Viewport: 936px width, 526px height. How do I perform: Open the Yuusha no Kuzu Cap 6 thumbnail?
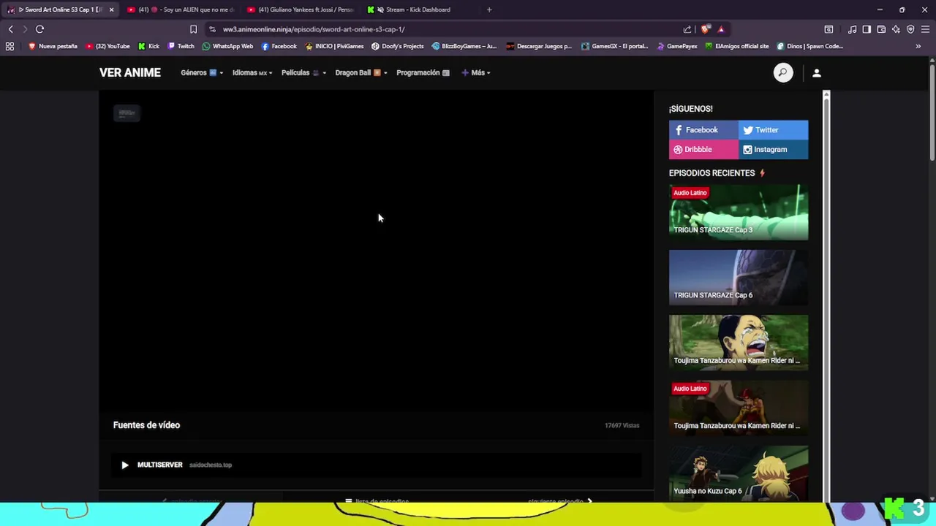pyautogui.click(x=739, y=473)
